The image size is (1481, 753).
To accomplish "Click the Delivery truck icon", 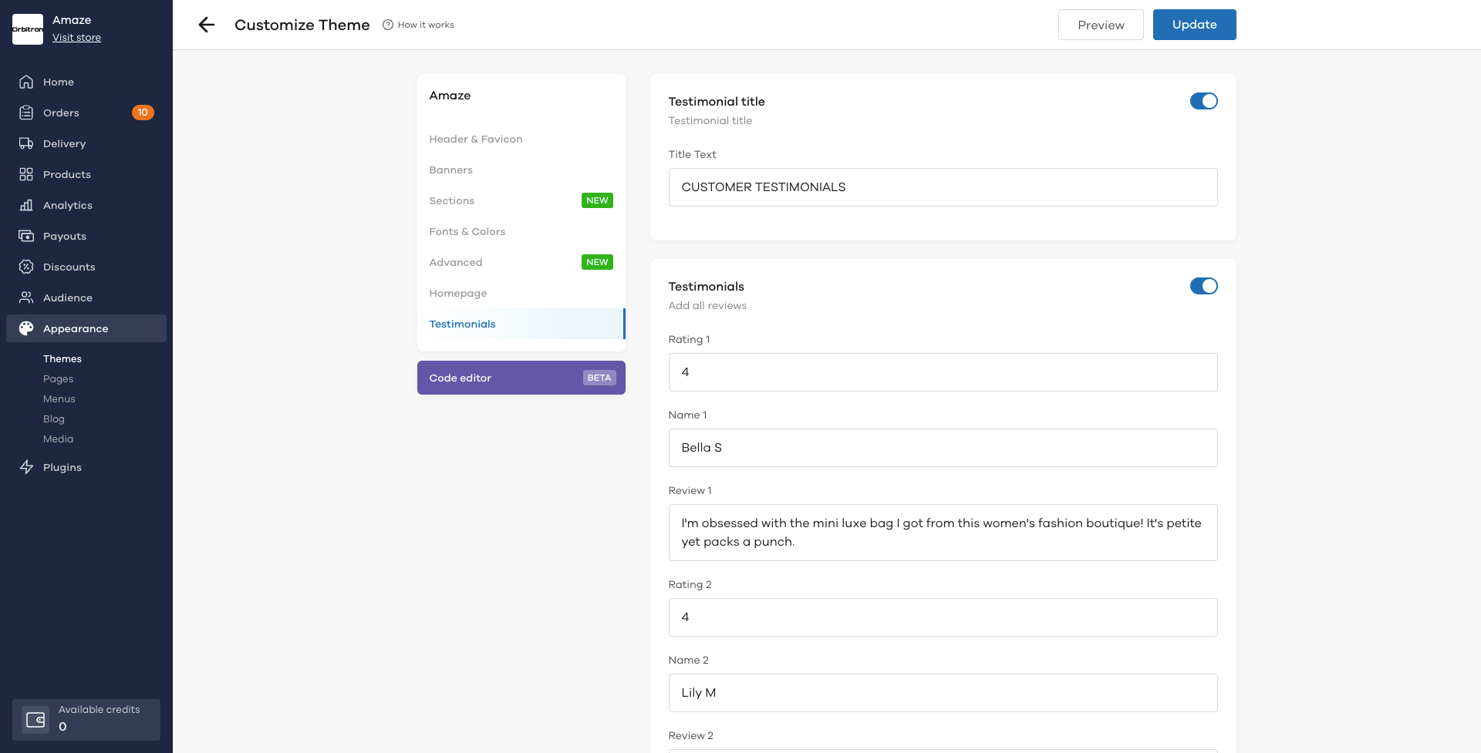I will click(26, 143).
